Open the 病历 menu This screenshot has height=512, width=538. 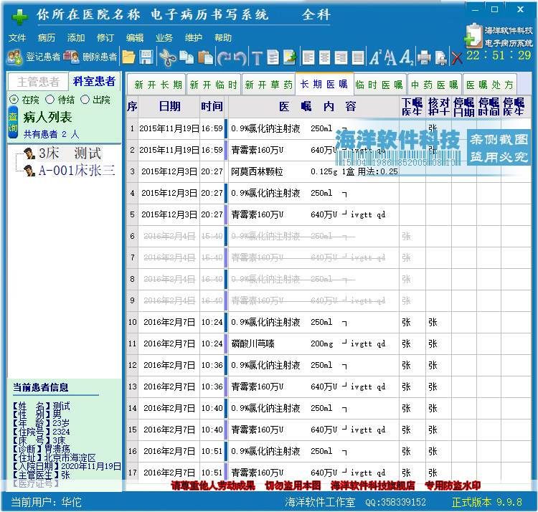click(47, 37)
